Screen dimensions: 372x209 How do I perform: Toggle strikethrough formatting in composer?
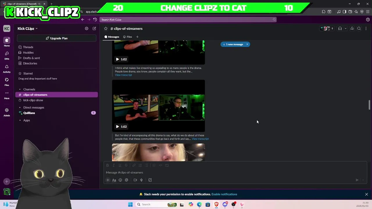tap(126, 165)
